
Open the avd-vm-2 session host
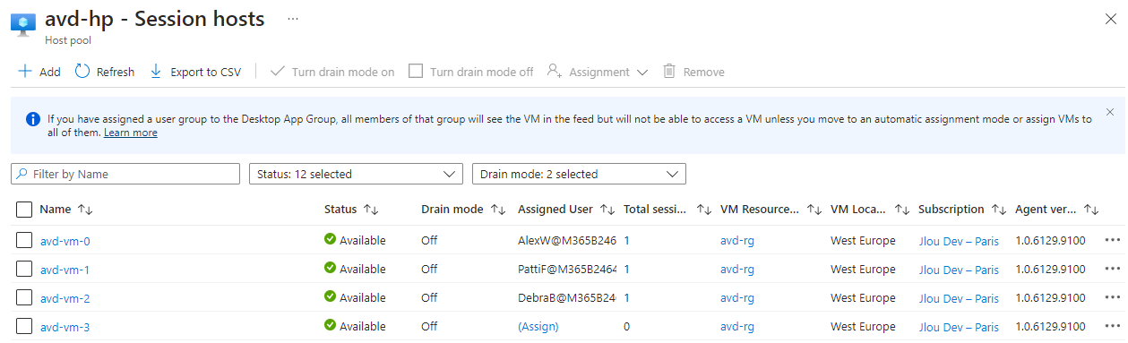click(x=65, y=298)
